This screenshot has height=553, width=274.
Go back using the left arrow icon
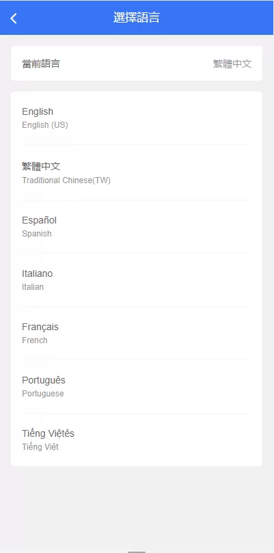click(x=14, y=18)
